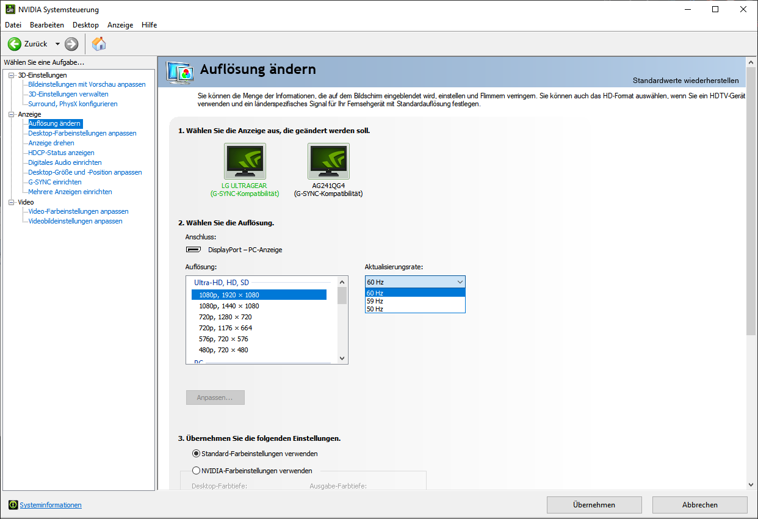Choose 50 Hz refresh rate
The image size is (758, 519).
pos(415,309)
